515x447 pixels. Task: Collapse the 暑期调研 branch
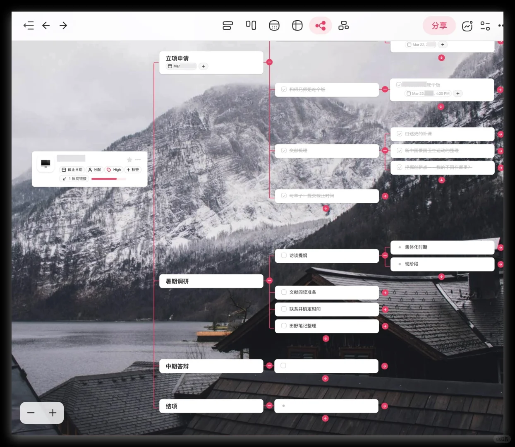pyautogui.click(x=270, y=281)
